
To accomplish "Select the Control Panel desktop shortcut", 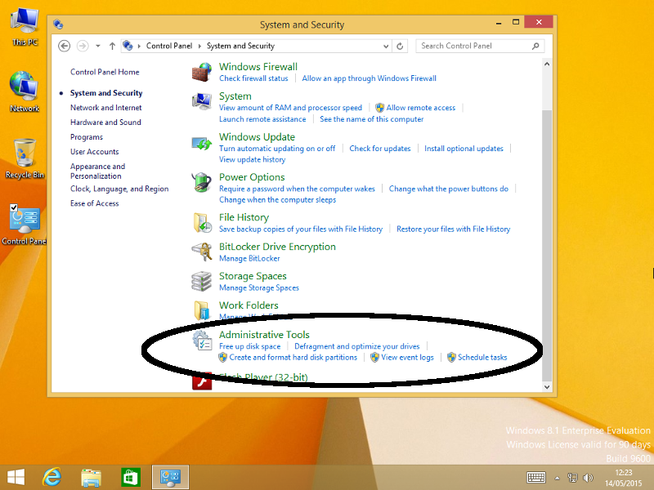I will pyautogui.click(x=25, y=225).
